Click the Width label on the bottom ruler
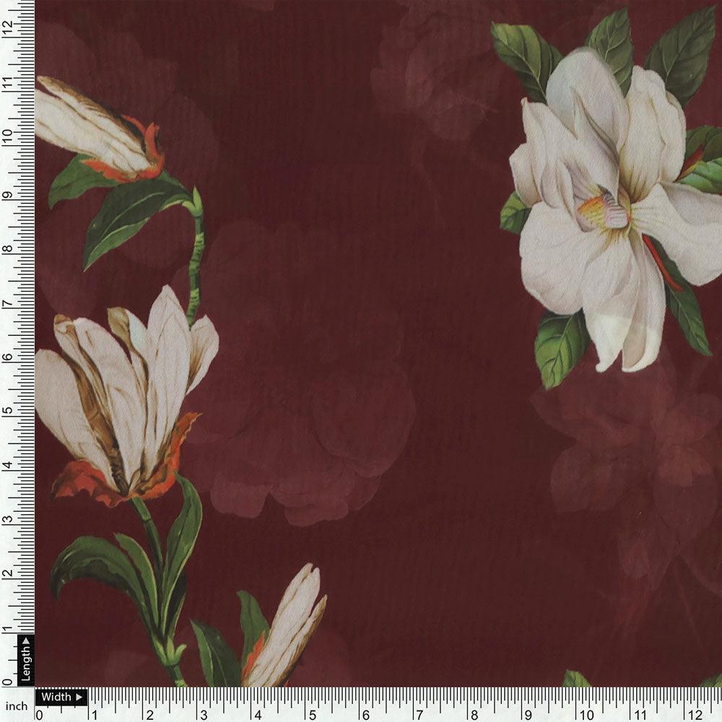 [x=56, y=697]
